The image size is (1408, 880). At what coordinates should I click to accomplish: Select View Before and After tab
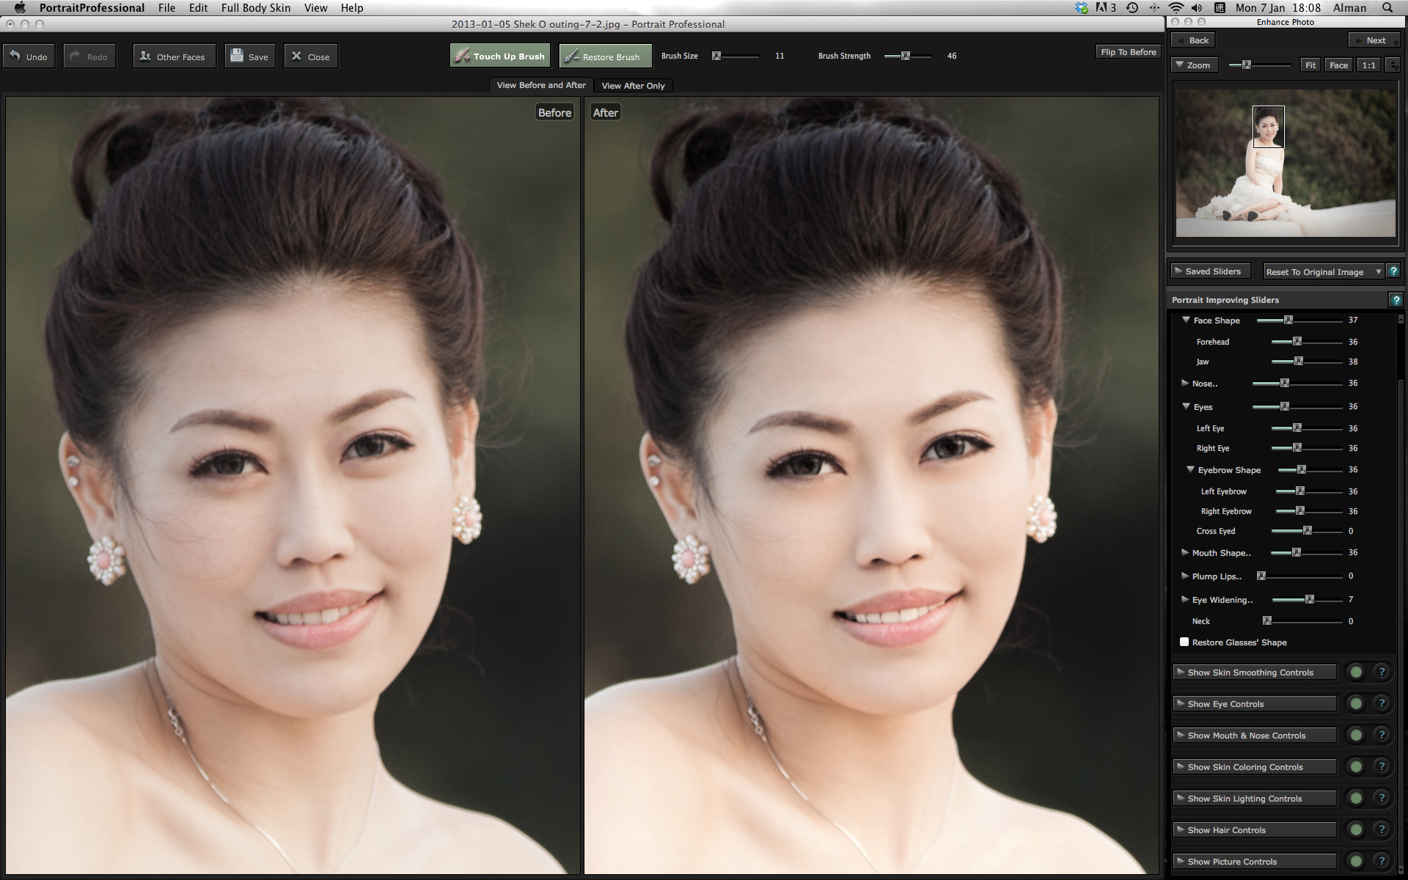(x=541, y=85)
